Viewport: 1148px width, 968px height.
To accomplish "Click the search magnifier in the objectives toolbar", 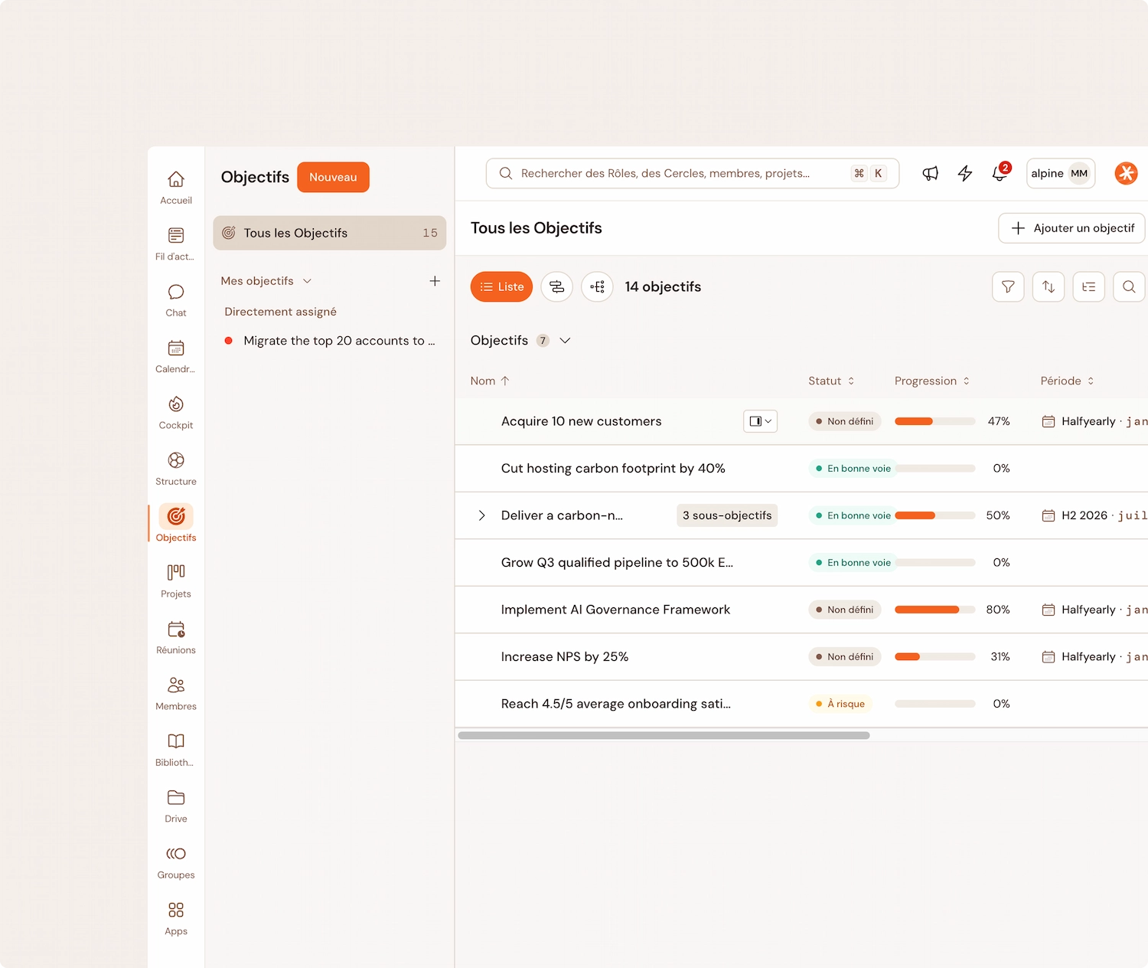I will click(x=1129, y=286).
